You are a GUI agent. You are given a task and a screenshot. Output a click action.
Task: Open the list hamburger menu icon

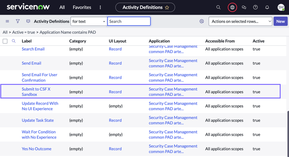(7, 21)
